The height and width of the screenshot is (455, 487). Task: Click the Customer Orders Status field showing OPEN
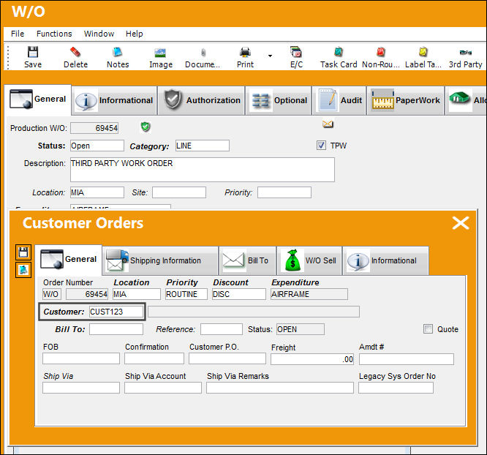(301, 329)
